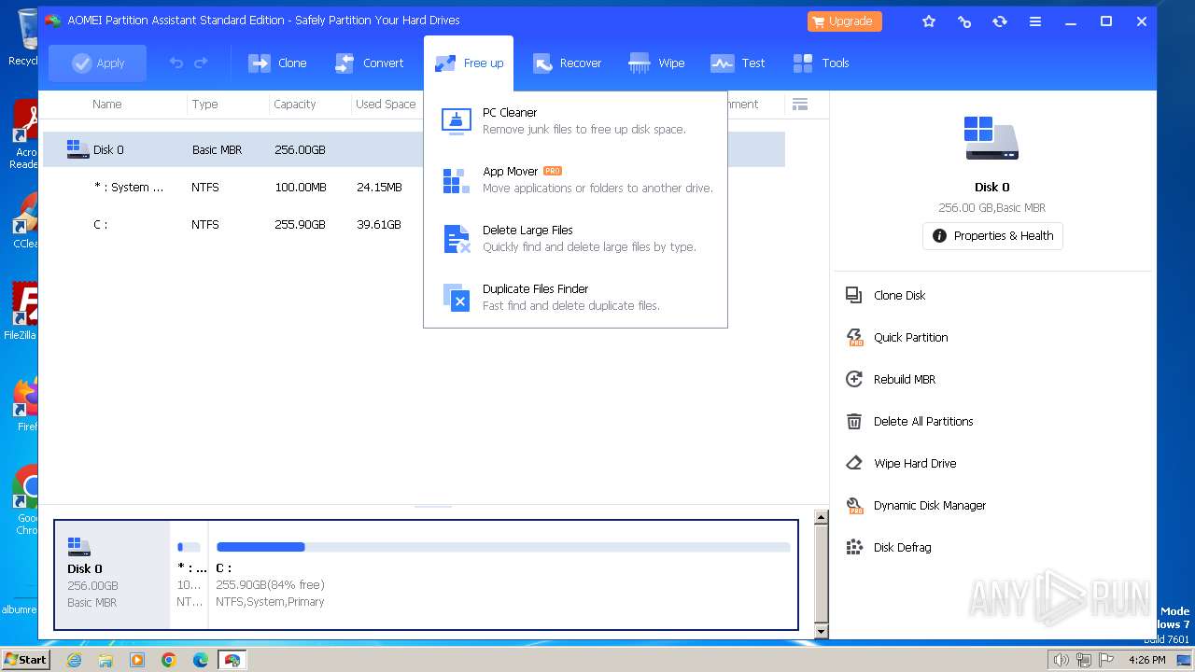The width and height of the screenshot is (1195, 672).
Task: Sort by the Capacity column header
Action: (x=295, y=104)
